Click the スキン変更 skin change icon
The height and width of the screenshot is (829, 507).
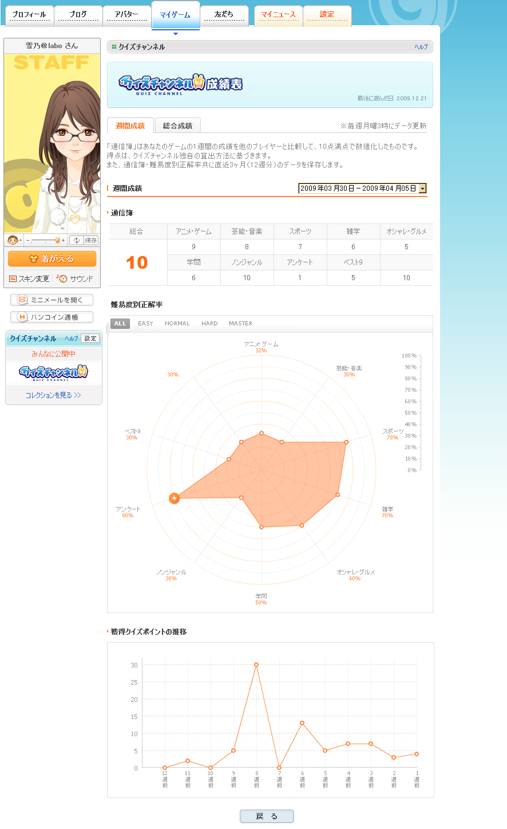[x=13, y=279]
